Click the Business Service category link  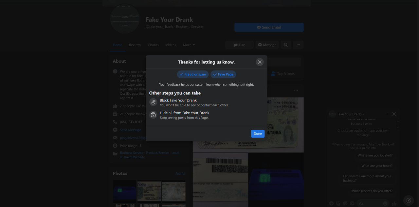click(x=132, y=152)
